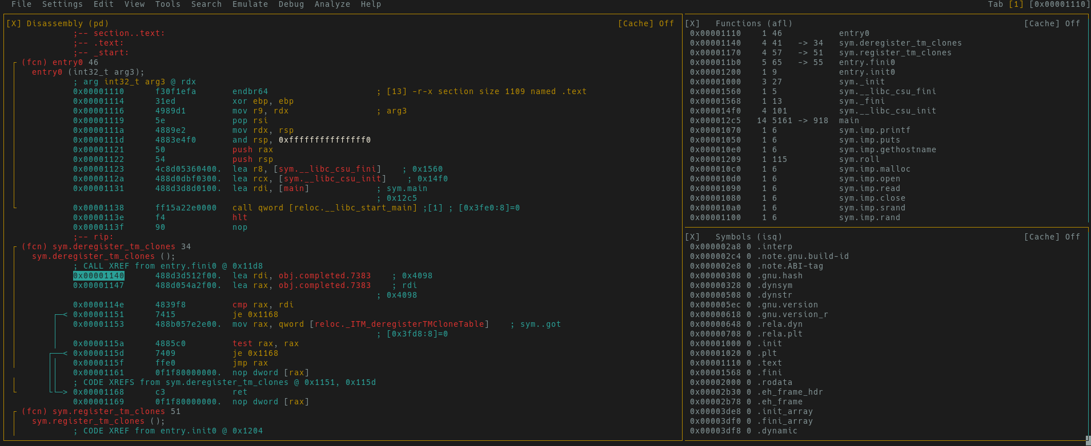Select sym.imp.gethostname function entry

tap(887, 149)
